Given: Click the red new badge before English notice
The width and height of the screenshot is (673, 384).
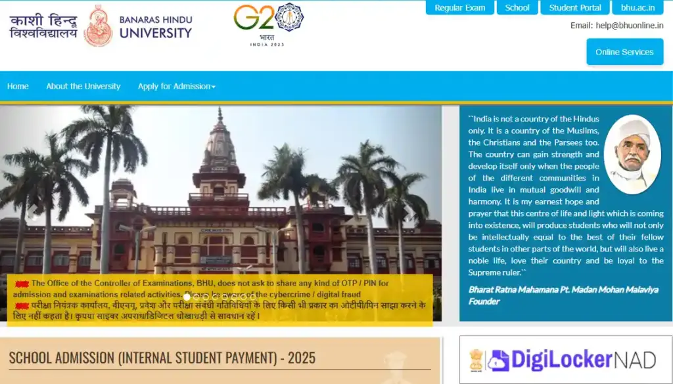Looking at the screenshot, I should (22, 284).
